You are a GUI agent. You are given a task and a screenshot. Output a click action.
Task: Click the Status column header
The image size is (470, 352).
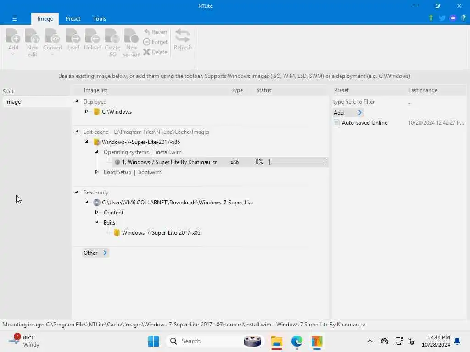264,90
